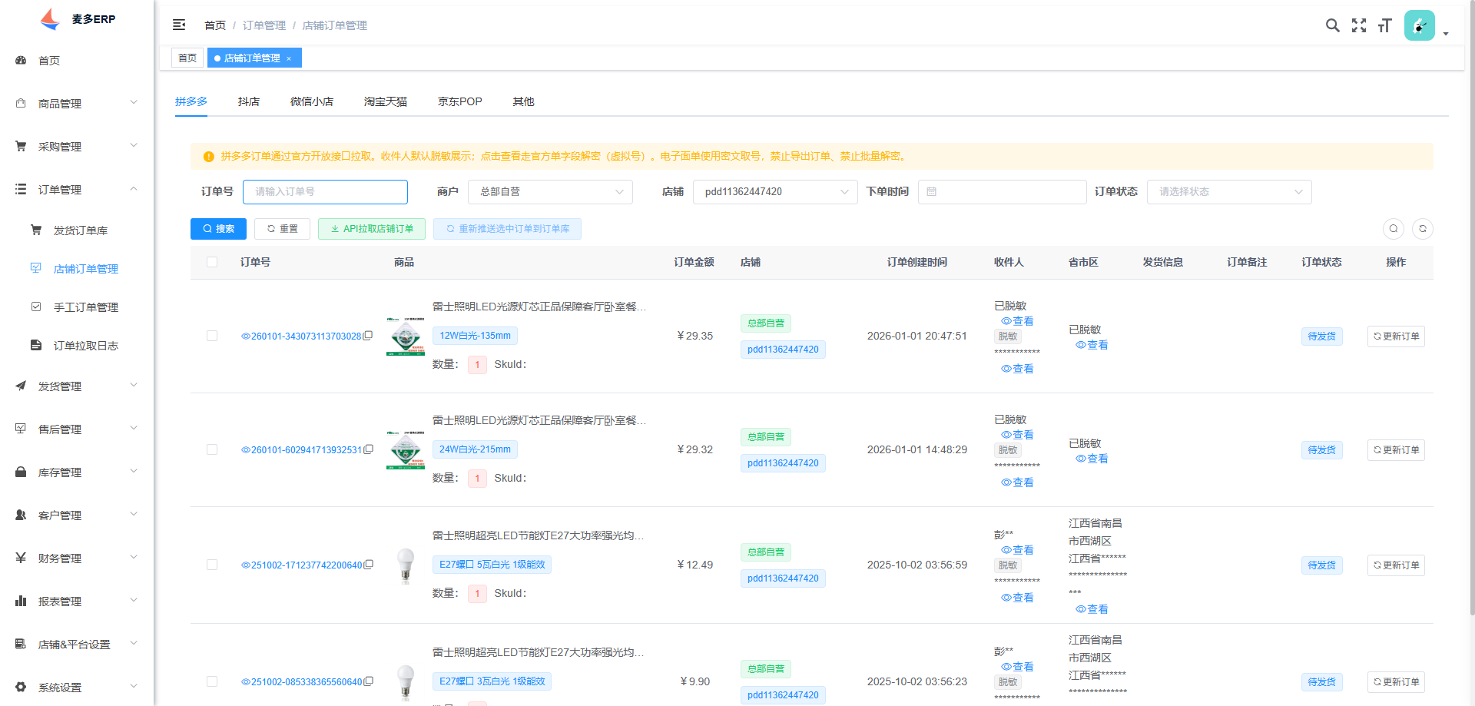Expand the 商品管理 sidebar menu
This screenshot has width=1475, height=706.
coord(77,103)
